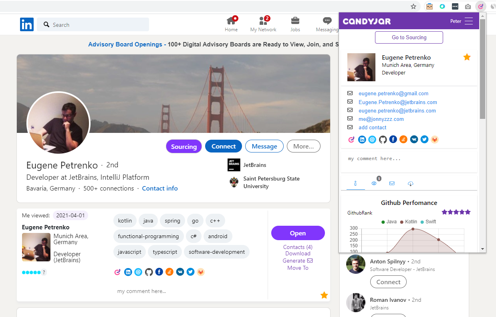This screenshot has height=317, width=496.
Task: Open My Network in LinkedIn nav
Action: click(263, 24)
